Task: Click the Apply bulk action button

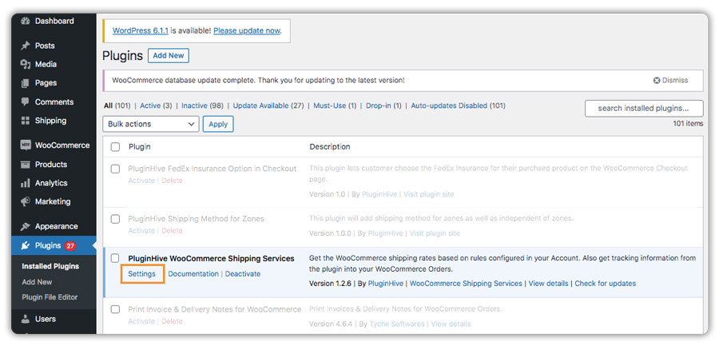Action: 218,124
